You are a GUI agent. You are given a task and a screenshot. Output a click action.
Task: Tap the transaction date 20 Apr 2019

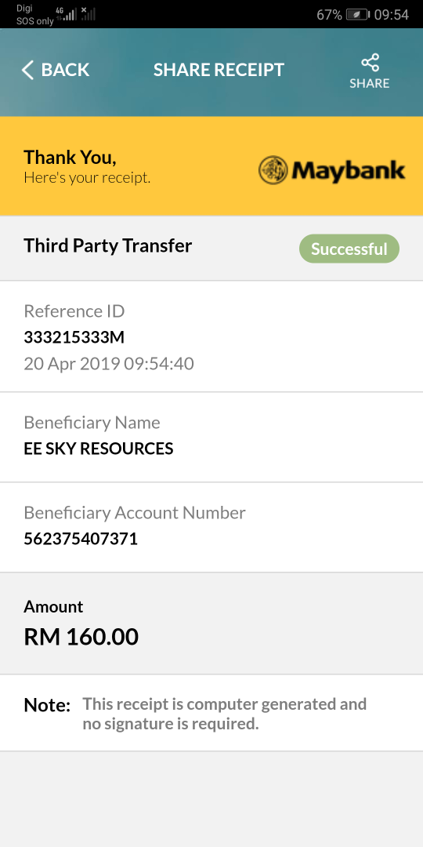point(72,364)
